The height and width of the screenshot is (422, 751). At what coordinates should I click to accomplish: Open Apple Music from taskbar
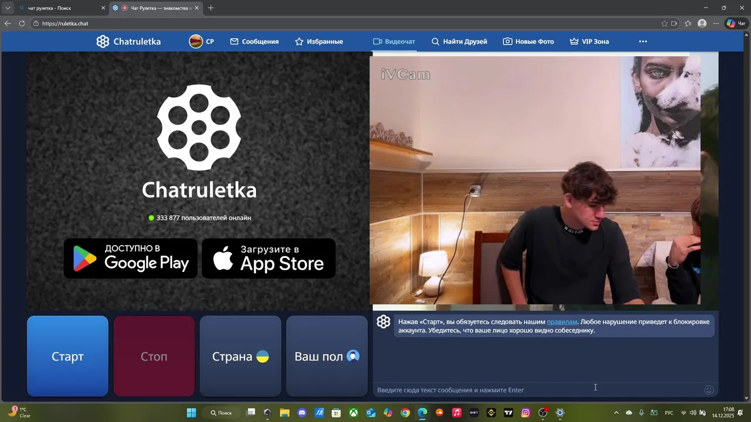tap(457, 413)
